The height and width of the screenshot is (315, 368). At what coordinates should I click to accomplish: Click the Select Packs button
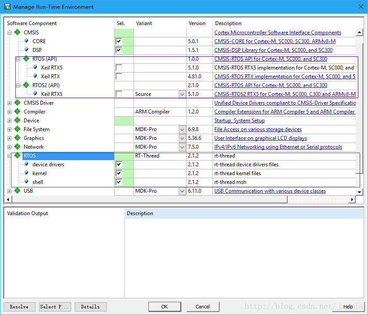(x=55, y=307)
